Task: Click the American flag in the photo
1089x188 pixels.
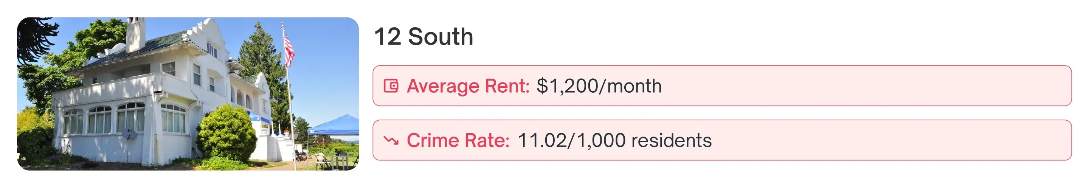Action: 288,50
